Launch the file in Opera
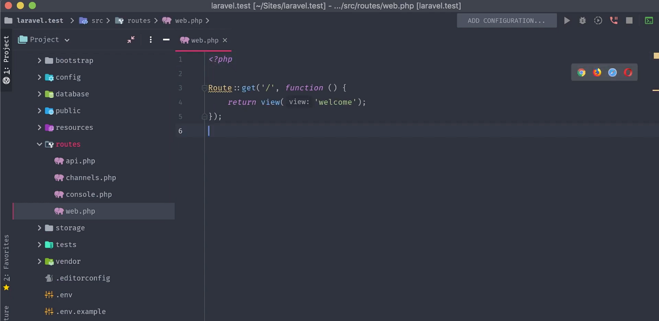Viewport: 659px width, 321px height. (628, 72)
